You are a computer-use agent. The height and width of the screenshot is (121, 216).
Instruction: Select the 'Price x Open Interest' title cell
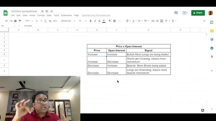tap(129, 46)
